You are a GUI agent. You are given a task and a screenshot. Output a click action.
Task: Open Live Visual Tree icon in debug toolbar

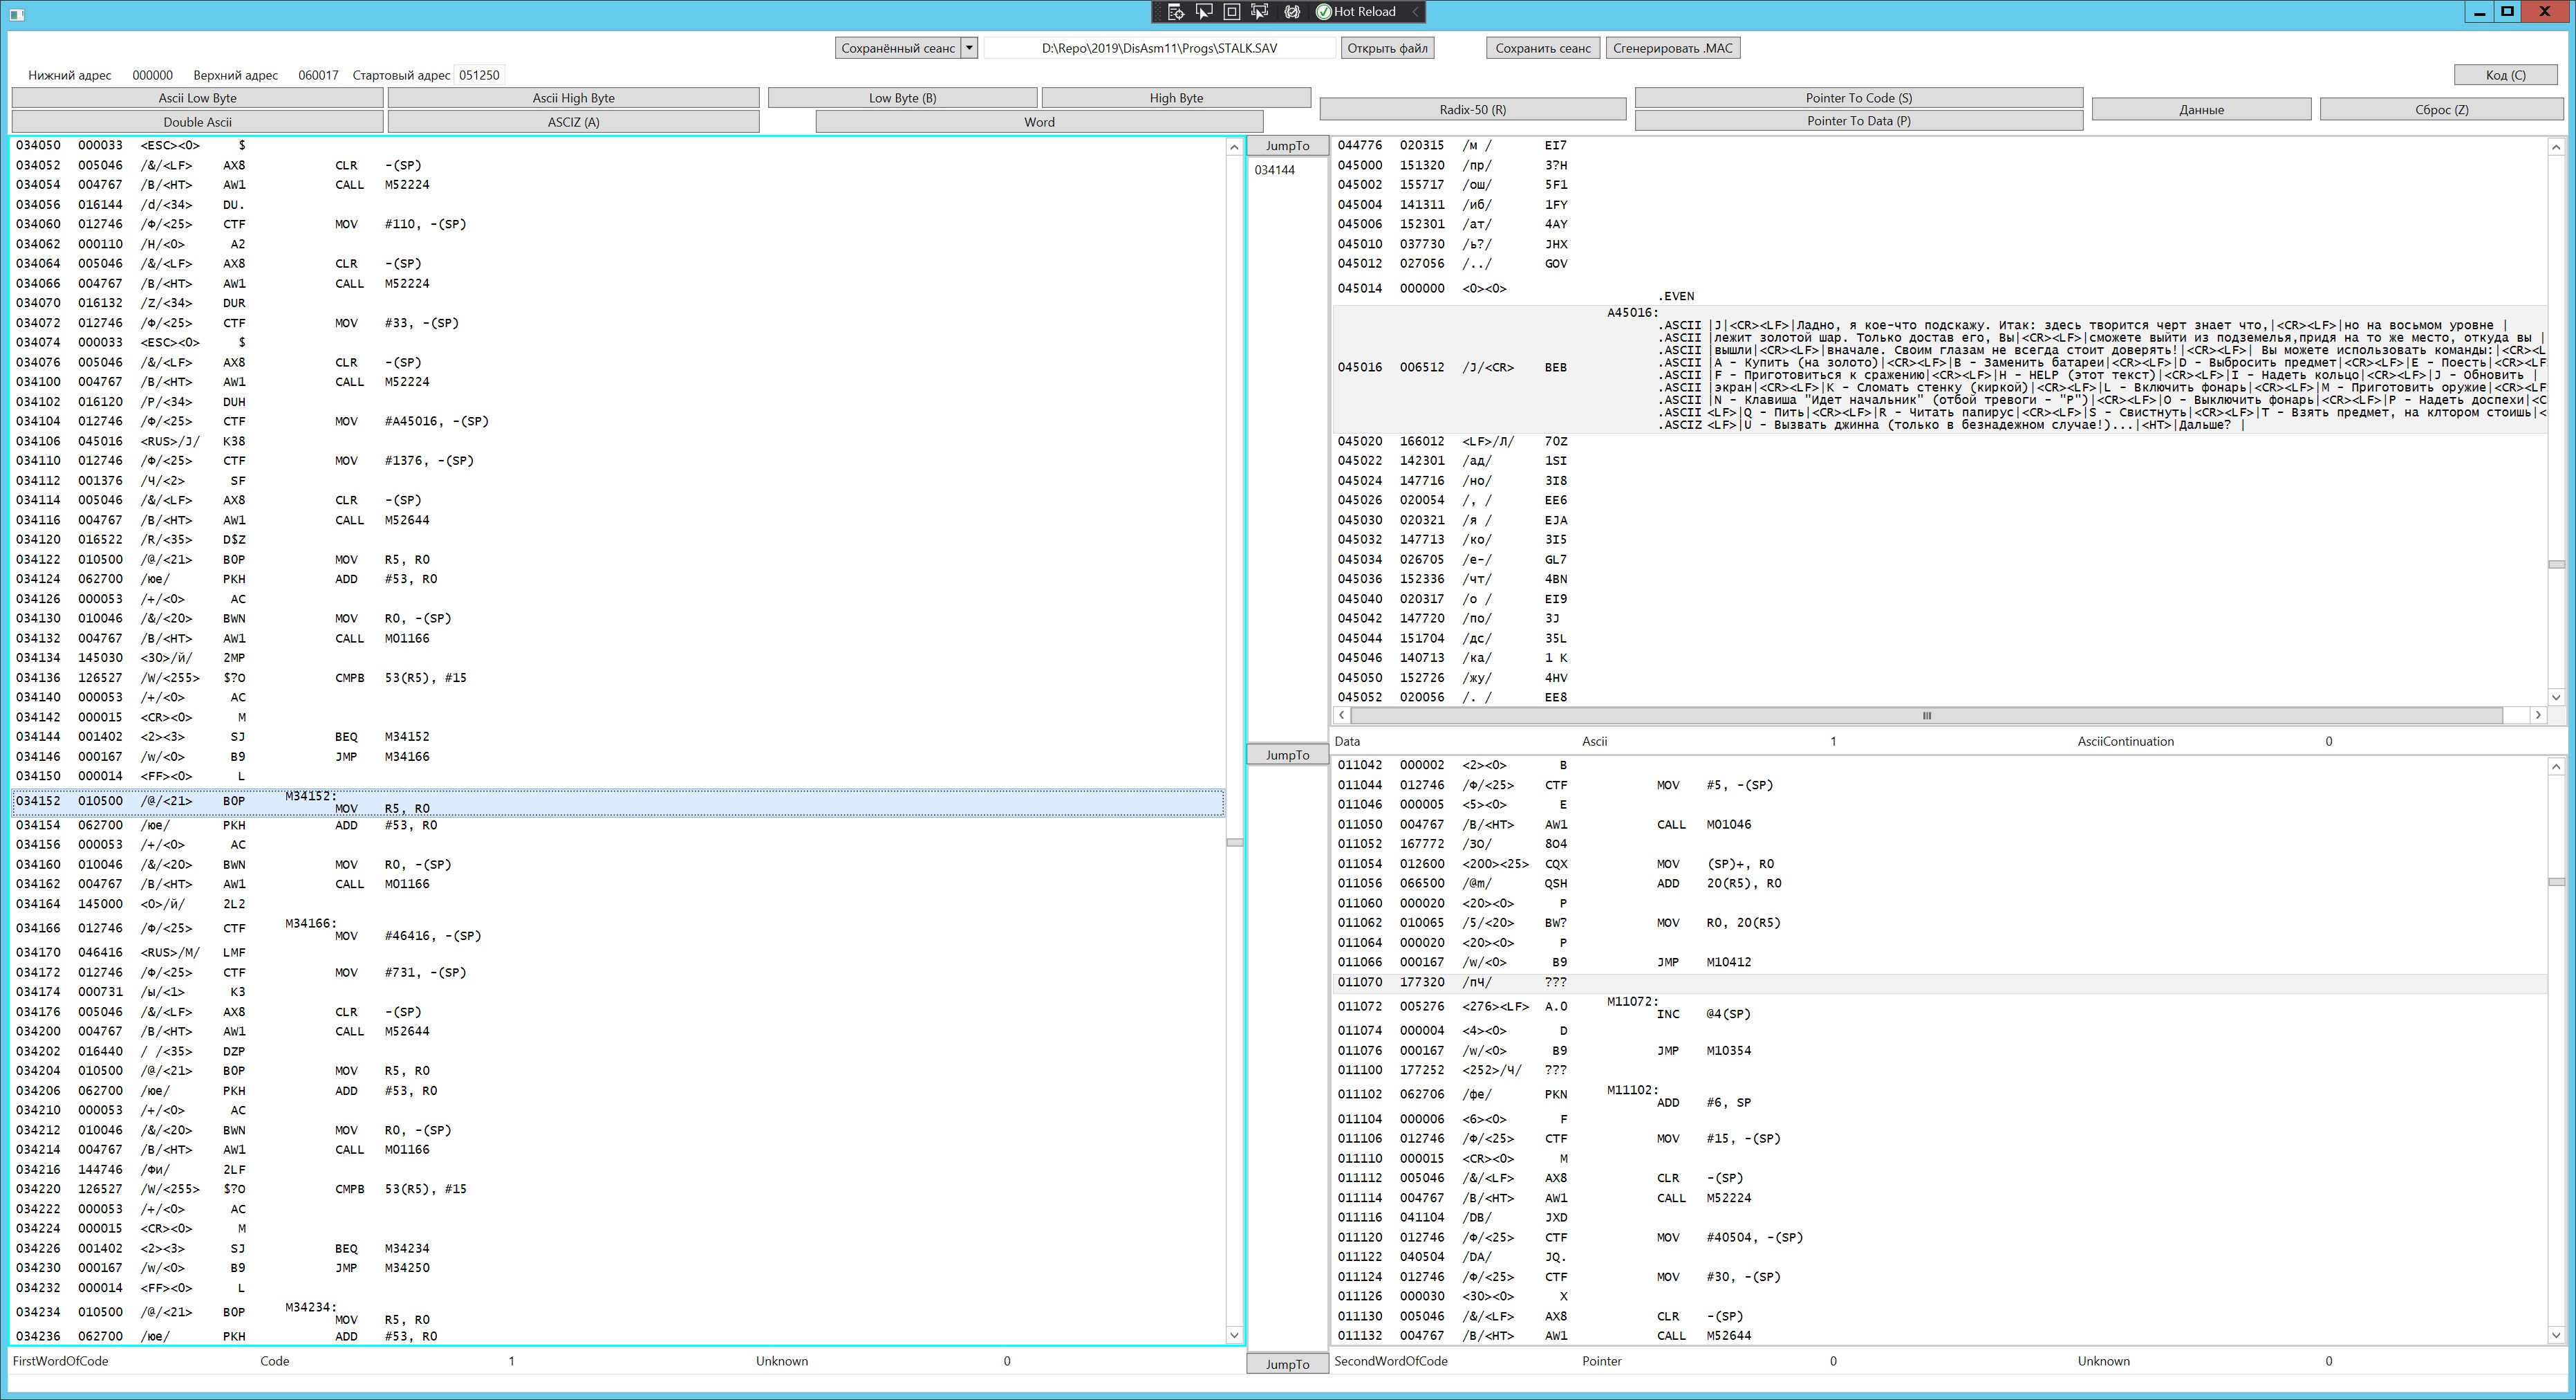(1176, 12)
